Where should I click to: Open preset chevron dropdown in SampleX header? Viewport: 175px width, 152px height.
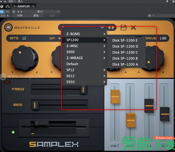click(x=102, y=27)
